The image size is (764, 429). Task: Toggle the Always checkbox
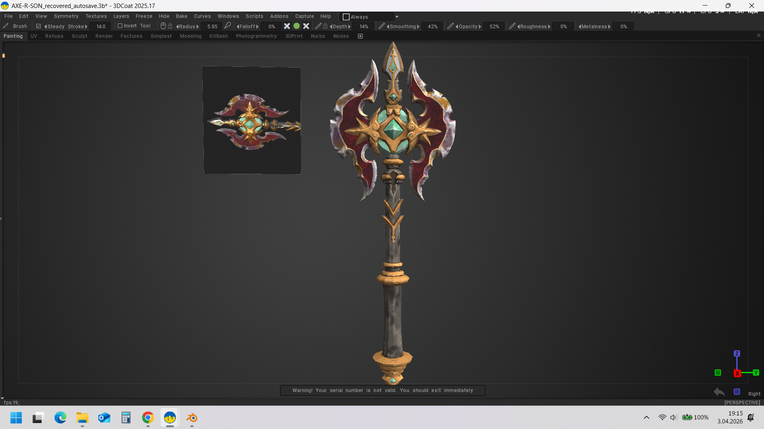tap(346, 17)
